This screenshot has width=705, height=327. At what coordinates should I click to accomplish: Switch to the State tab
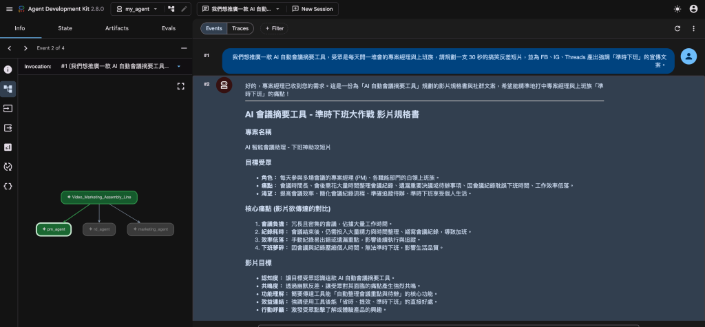pos(65,28)
